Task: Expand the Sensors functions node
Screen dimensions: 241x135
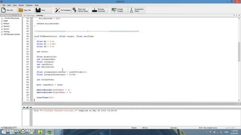Action: click(2, 26)
